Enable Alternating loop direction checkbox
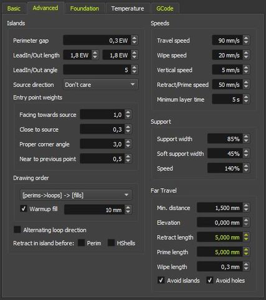 (x=17, y=229)
